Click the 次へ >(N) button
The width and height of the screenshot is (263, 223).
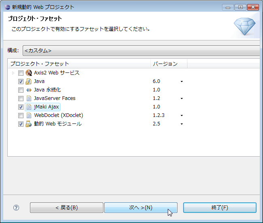(x=141, y=208)
